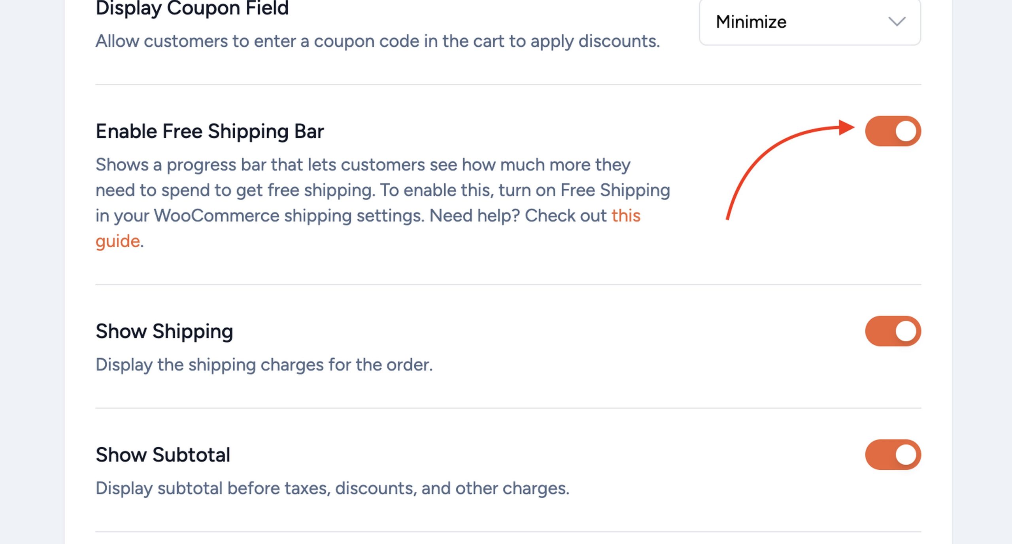Click 'Display the shipping charges for the order' text
This screenshot has height=544, width=1012.
pyautogui.click(x=264, y=365)
